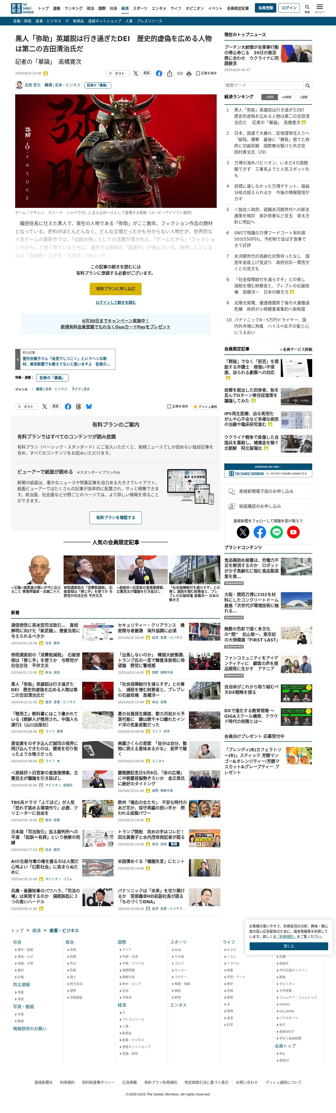Open 利用規約 link in cookie notice

286,936
